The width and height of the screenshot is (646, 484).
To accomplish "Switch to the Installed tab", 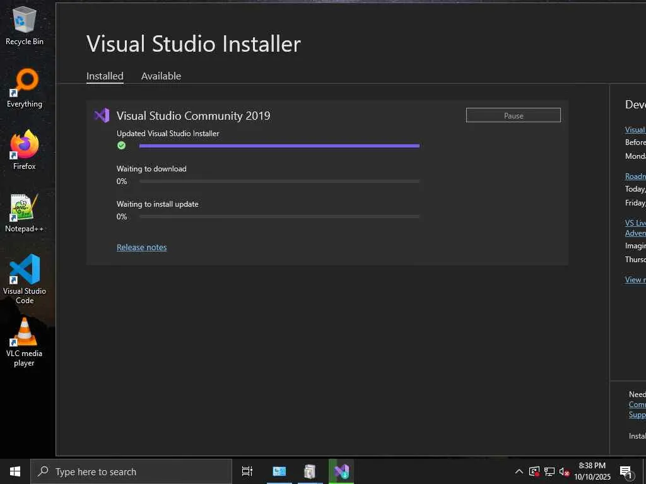I will point(105,76).
